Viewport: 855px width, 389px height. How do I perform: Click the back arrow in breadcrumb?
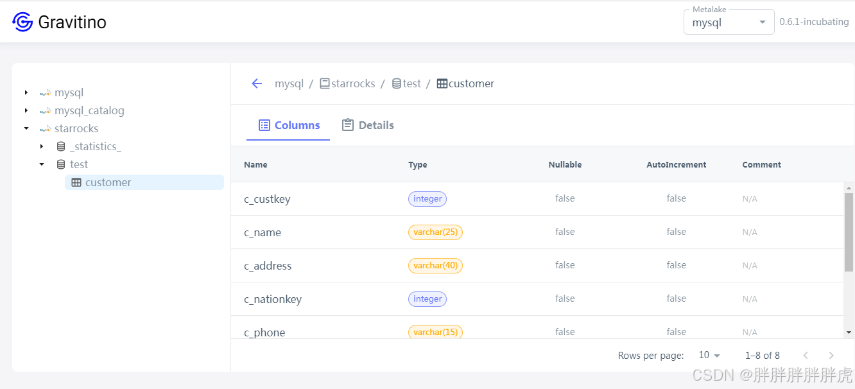[257, 83]
